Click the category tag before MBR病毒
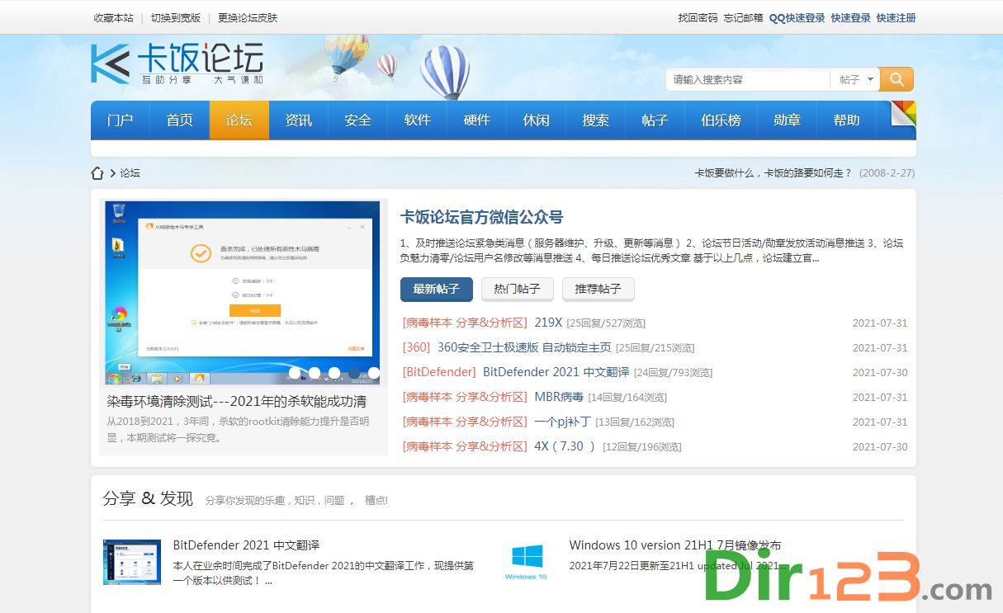 [465, 397]
